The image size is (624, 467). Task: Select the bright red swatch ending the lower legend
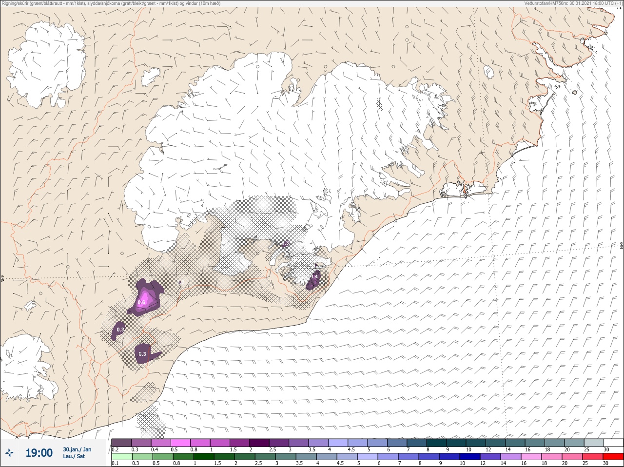coord(613,457)
